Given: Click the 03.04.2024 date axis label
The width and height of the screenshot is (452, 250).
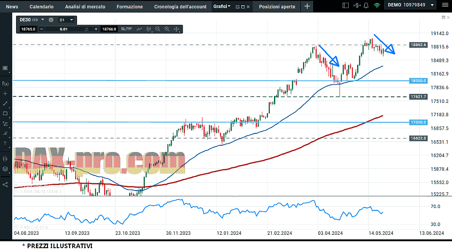Looking at the screenshot, I should point(330,233).
